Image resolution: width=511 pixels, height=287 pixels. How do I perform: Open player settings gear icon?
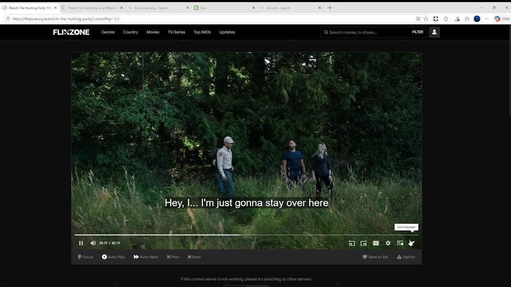(x=388, y=243)
